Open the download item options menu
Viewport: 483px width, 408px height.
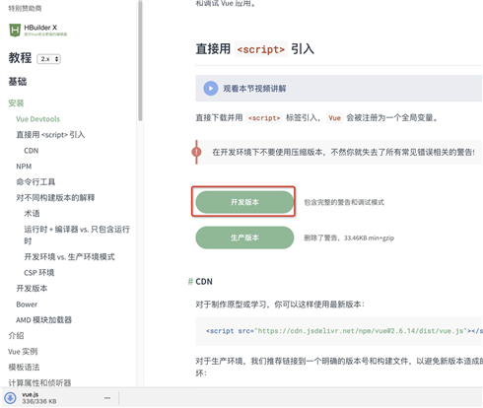pos(107,398)
